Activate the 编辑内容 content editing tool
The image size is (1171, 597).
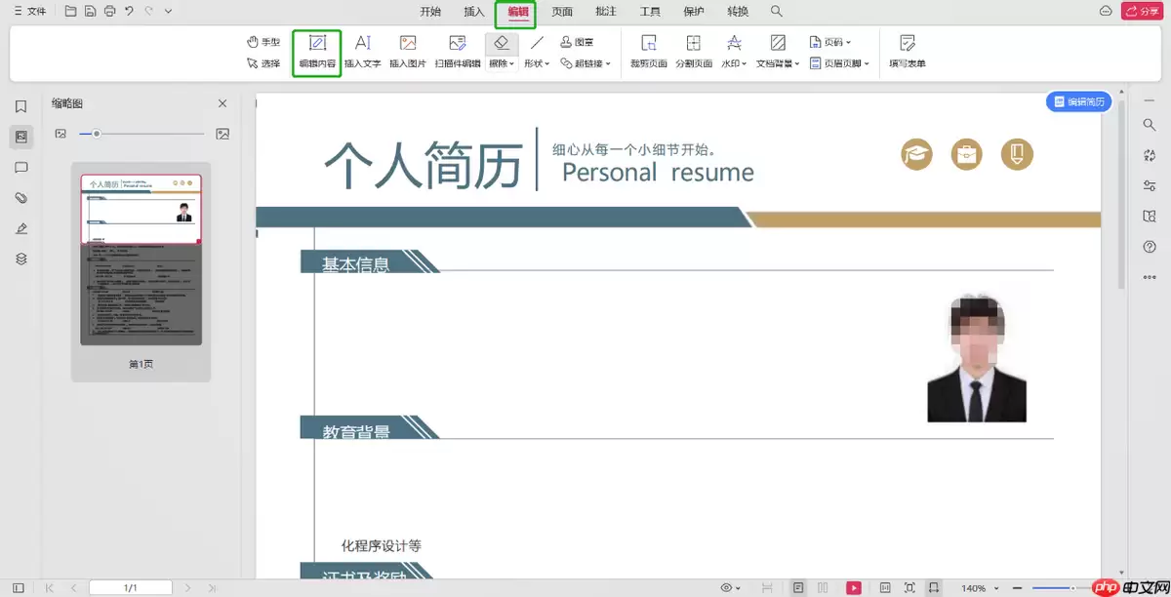tap(316, 51)
